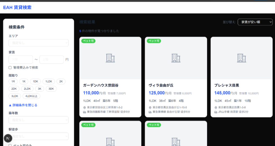
Task: Click the ペット可 badge on ヴィラ自由が丘
Action: point(154,41)
